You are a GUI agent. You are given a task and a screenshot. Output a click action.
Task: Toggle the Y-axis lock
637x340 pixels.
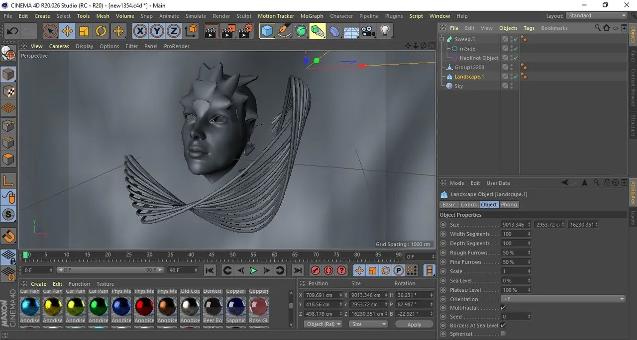157,31
